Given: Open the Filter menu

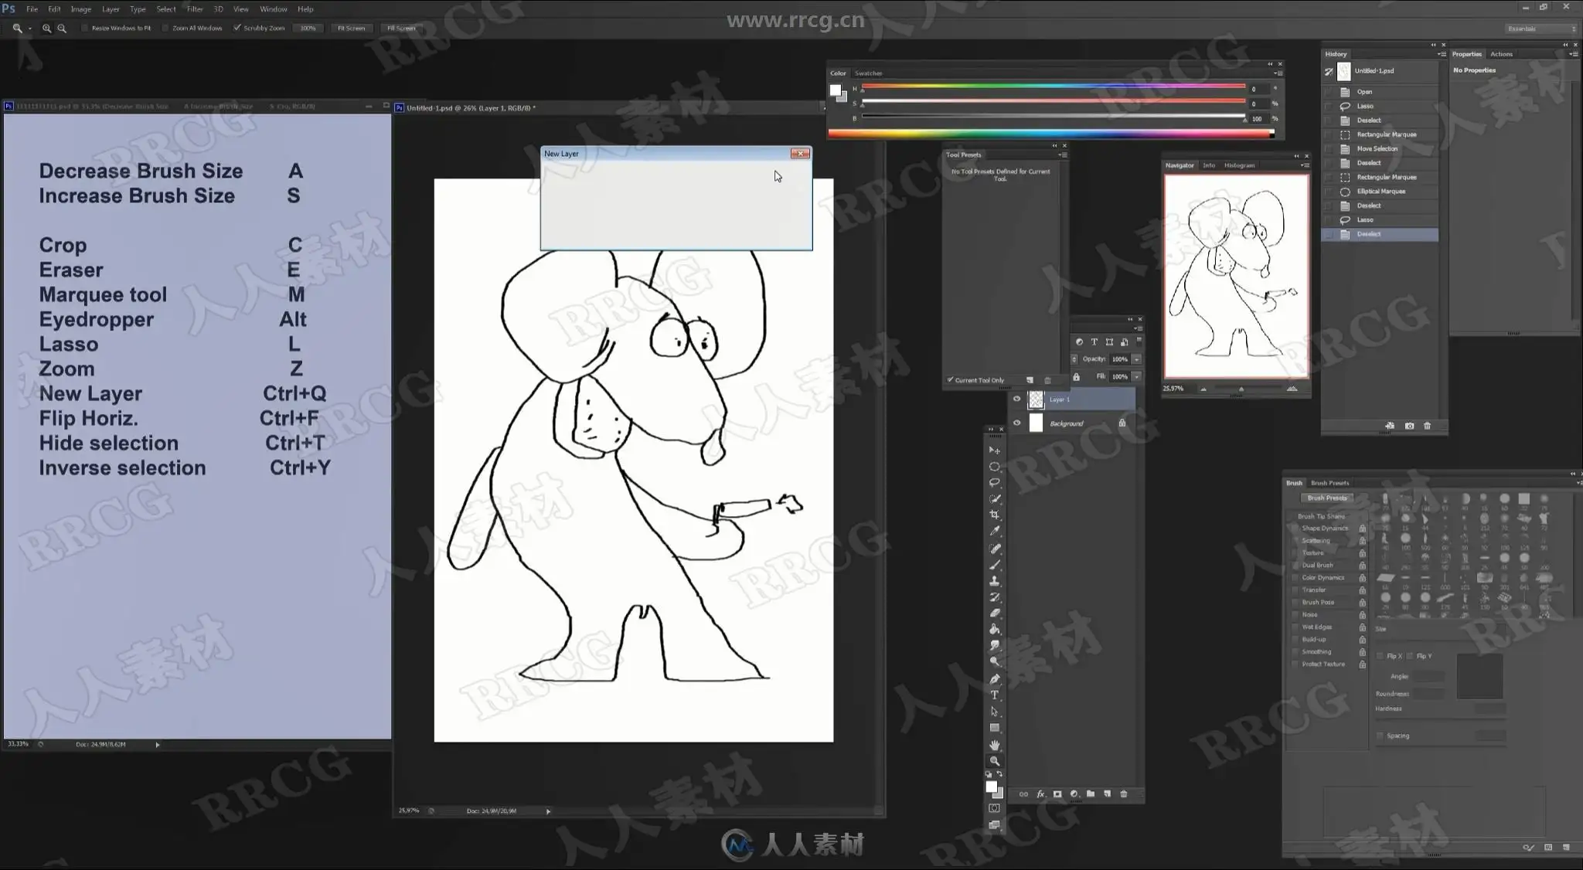Looking at the screenshot, I should pos(195,9).
